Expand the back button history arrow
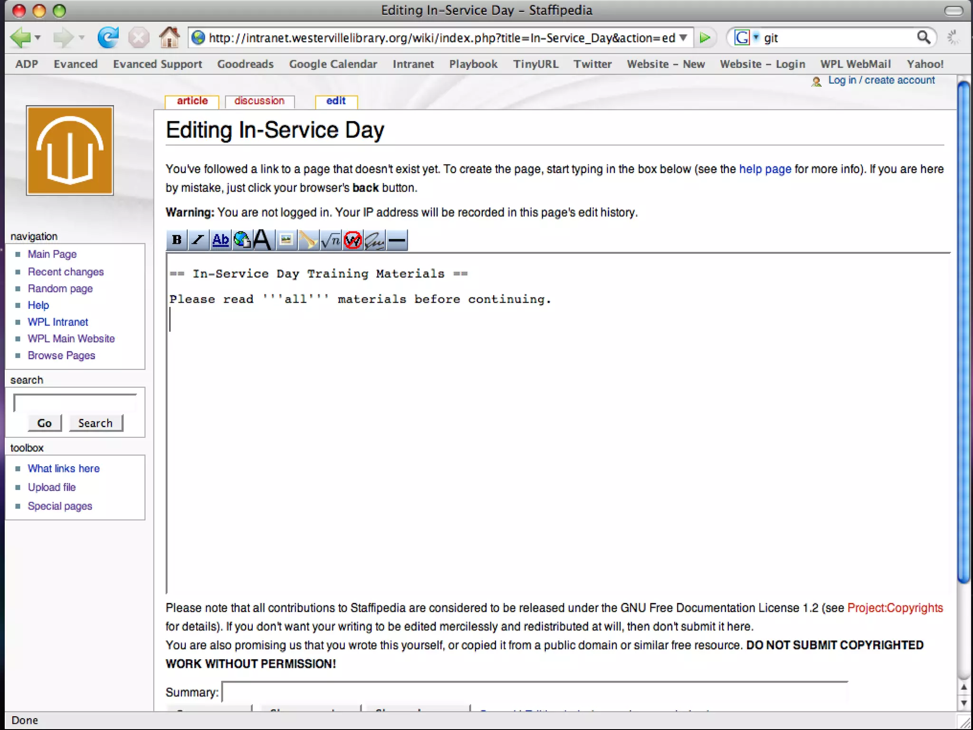Screen dimensions: 973x730 point(38,38)
